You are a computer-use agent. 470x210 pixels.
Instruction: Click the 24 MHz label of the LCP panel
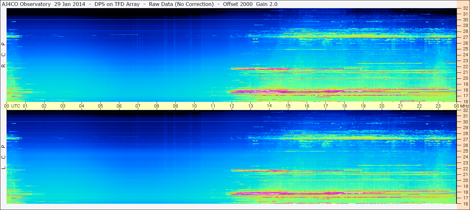pyautogui.click(x=465, y=157)
